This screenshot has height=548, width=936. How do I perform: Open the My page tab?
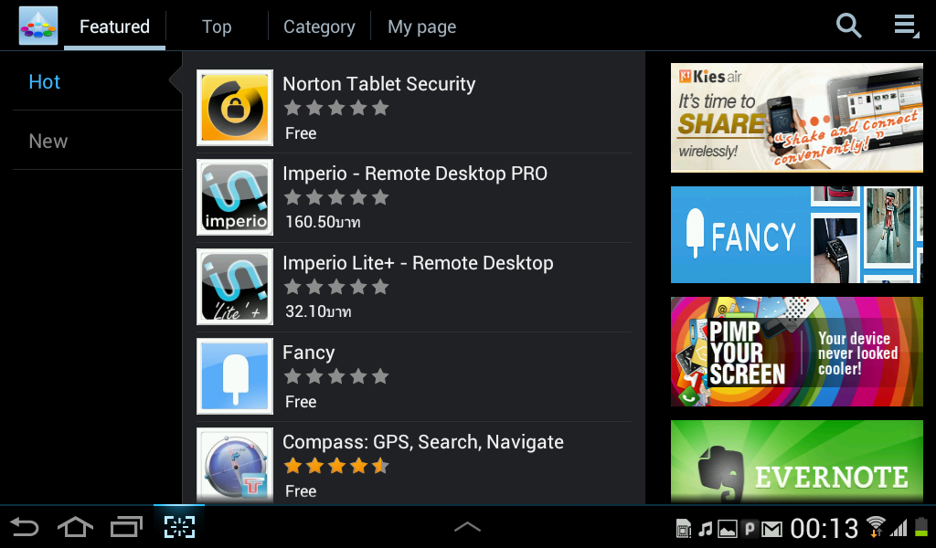422,26
